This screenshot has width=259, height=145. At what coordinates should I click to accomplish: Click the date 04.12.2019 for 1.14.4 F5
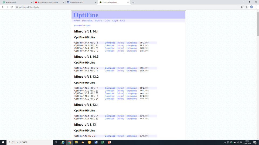click(x=144, y=43)
